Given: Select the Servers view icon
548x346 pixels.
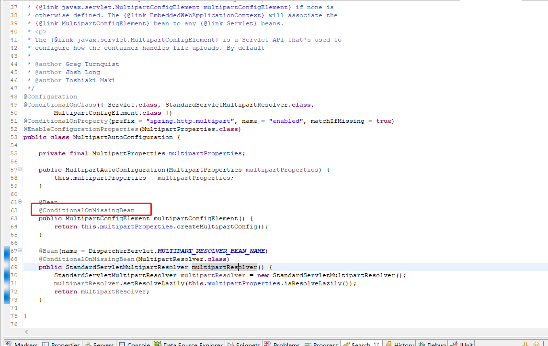Looking at the screenshot, I should click(x=88, y=343).
